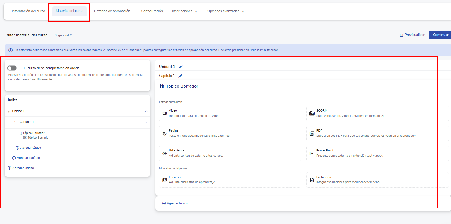
Task: Choose the Power Point presentation icon
Action: click(x=312, y=153)
